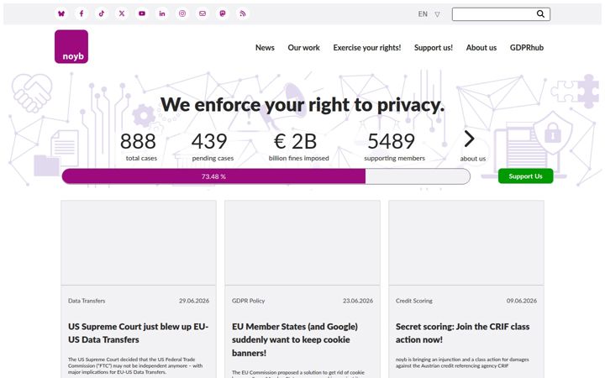Open the TikTok social icon
The image size is (605, 378).
[102, 13]
